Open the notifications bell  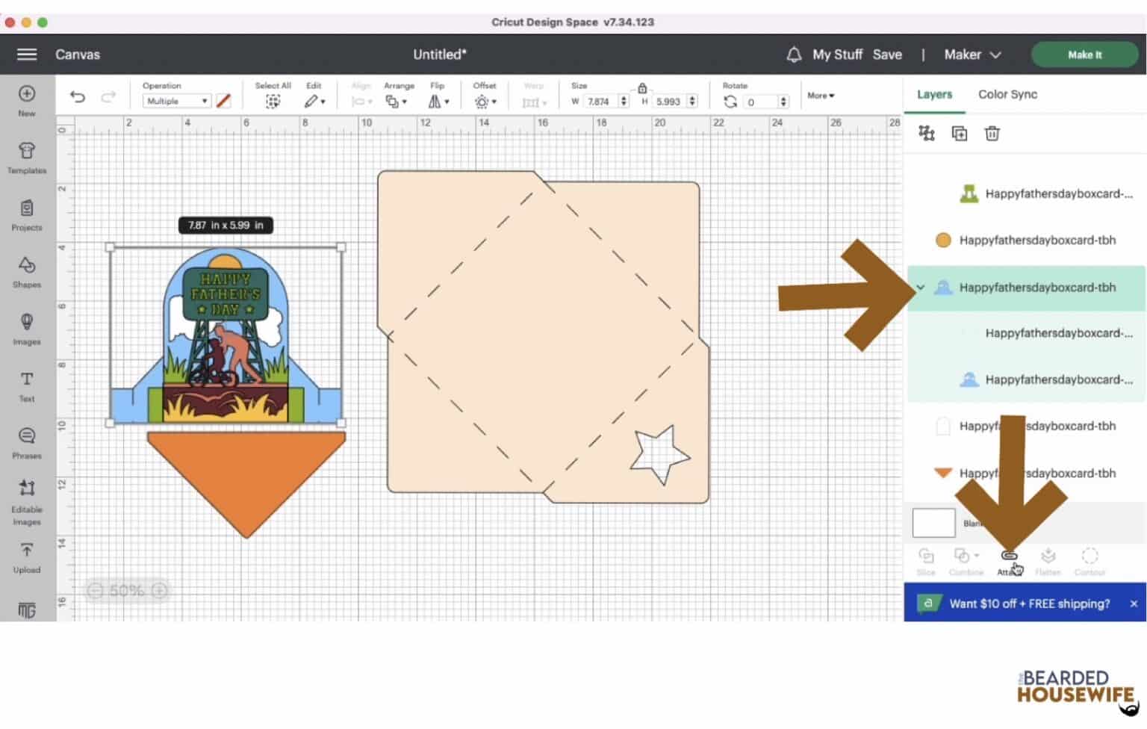(x=794, y=55)
